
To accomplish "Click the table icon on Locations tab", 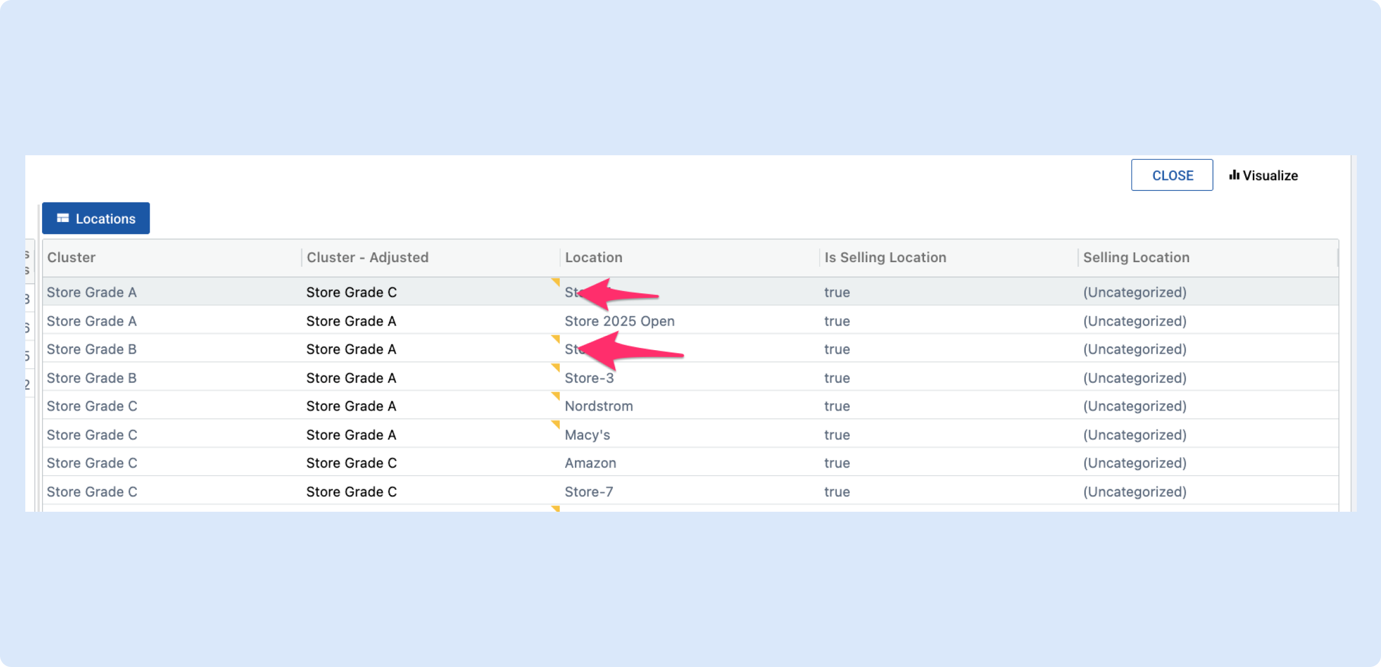I will point(63,218).
